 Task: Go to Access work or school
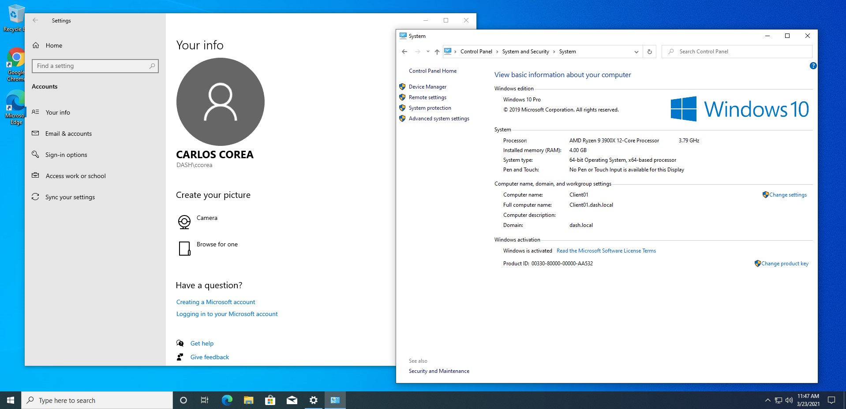(75, 176)
